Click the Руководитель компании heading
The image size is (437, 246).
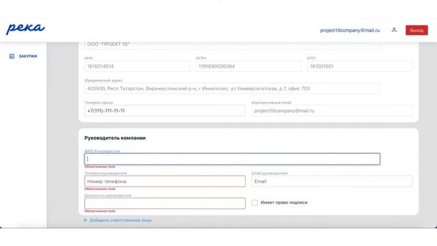pos(115,138)
